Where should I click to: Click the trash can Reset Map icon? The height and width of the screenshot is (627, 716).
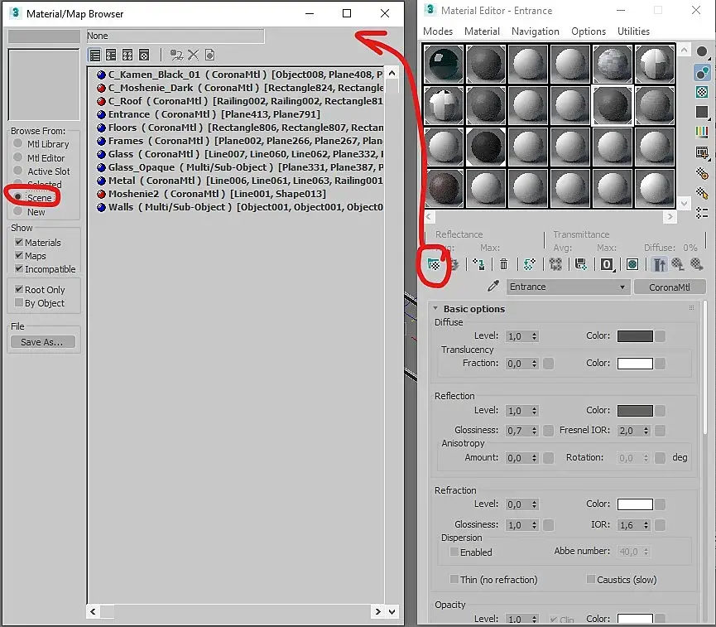click(x=503, y=264)
